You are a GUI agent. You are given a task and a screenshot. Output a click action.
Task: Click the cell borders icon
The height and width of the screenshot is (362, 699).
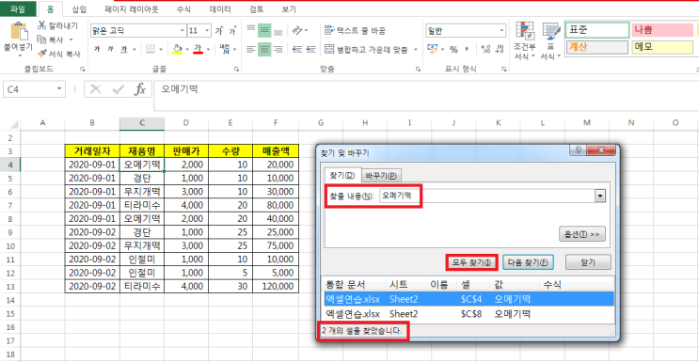point(151,49)
